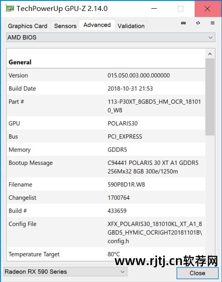Click the Bootup Message row label
Screen dimensions: 222x282
point(31,163)
